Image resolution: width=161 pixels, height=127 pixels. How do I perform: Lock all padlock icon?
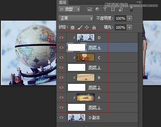(x=94, y=27)
